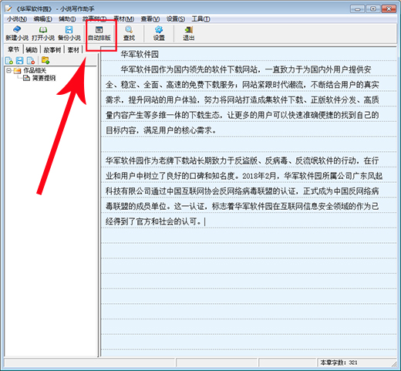Open the 查找 search tool

tap(129, 33)
